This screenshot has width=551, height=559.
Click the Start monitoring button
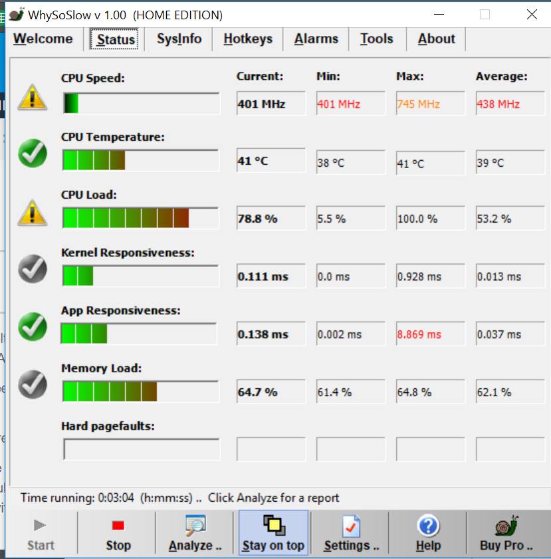pyautogui.click(x=41, y=534)
